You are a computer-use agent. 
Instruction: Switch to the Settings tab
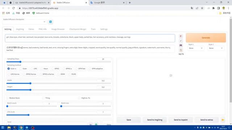pyautogui.click(x=104, y=29)
